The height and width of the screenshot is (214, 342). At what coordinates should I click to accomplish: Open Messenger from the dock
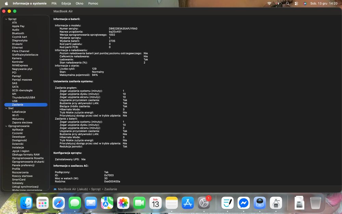244,203
